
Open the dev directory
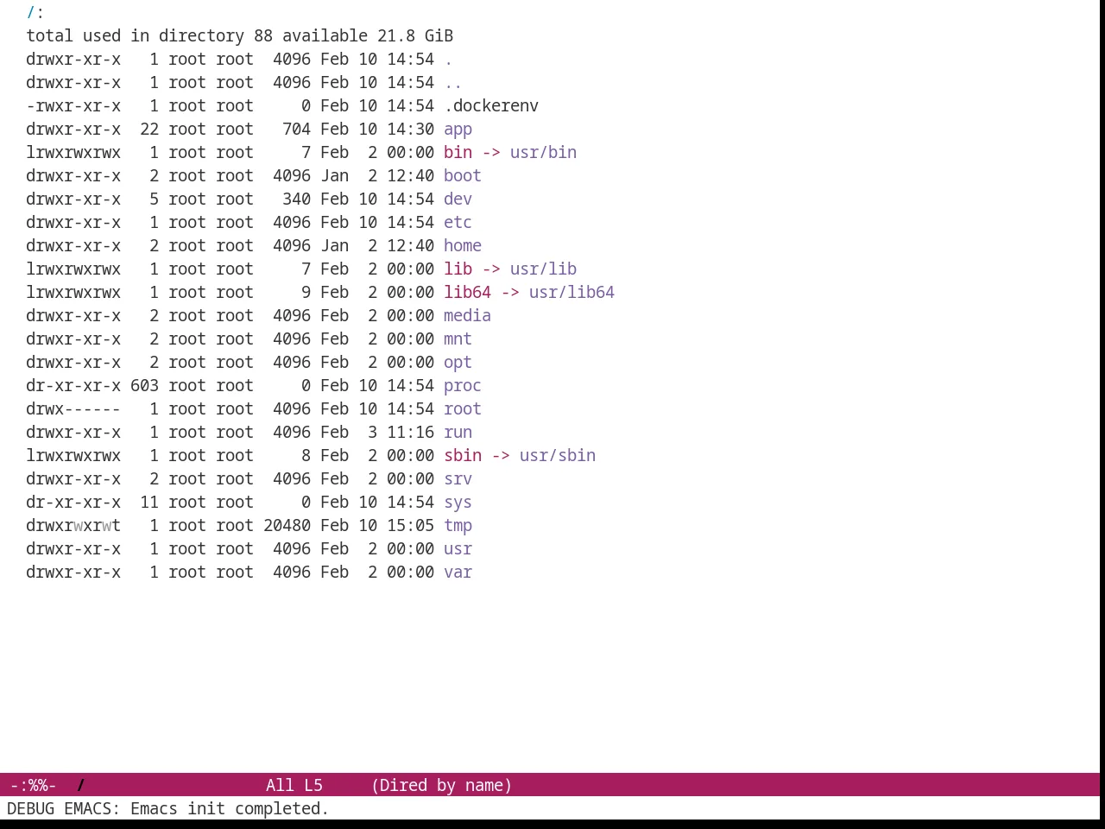[x=458, y=199]
